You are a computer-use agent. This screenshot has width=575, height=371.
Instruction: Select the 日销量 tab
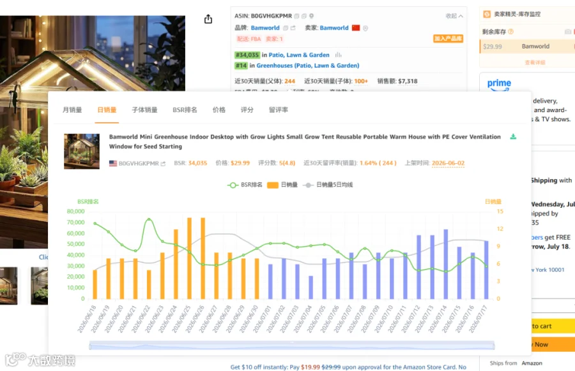coord(107,110)
